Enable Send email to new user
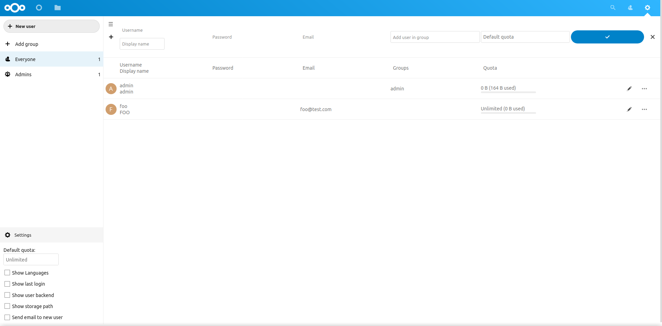The height and width of the screenshot is (326, 662). click(7, 317)
